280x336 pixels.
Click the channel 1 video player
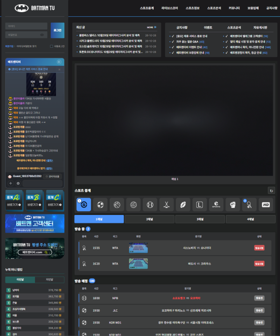pos(175,121)
